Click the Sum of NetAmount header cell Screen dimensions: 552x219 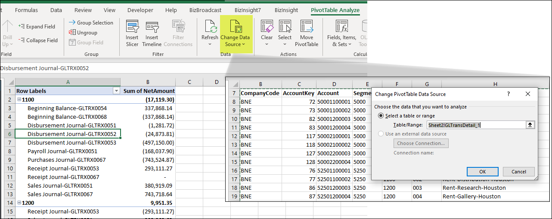pos(148,91)
